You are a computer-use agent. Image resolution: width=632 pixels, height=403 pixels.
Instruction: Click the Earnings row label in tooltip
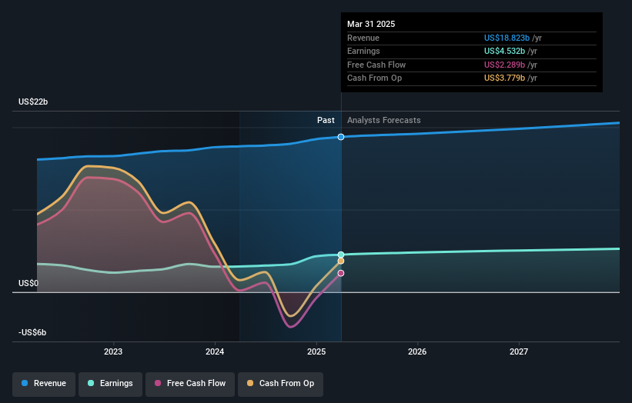click(363, 51)
